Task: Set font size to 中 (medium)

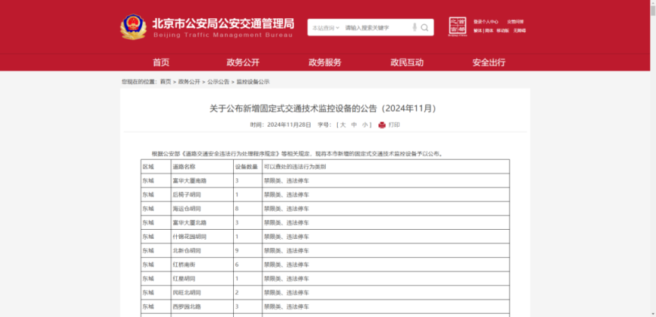Action: point(354,124)
